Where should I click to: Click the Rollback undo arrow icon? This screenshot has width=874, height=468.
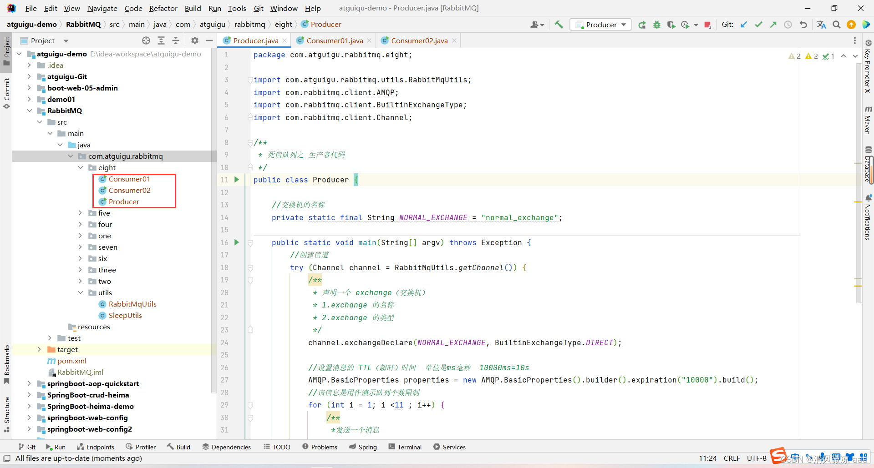click(803, 25)
